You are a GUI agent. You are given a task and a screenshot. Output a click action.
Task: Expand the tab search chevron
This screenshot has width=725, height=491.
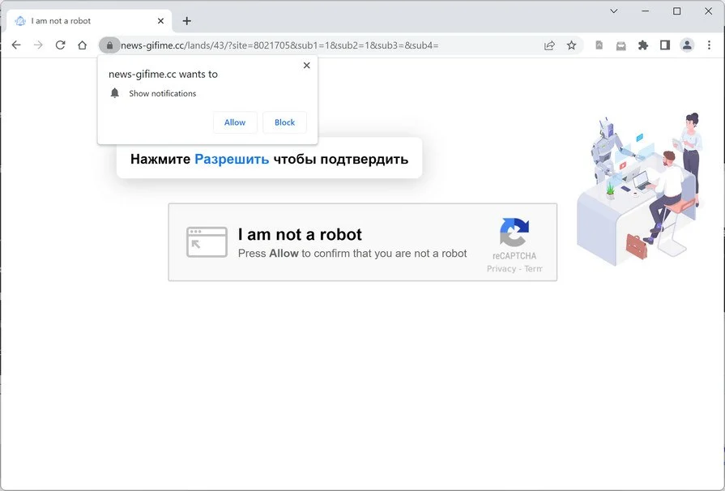[613, 11]
